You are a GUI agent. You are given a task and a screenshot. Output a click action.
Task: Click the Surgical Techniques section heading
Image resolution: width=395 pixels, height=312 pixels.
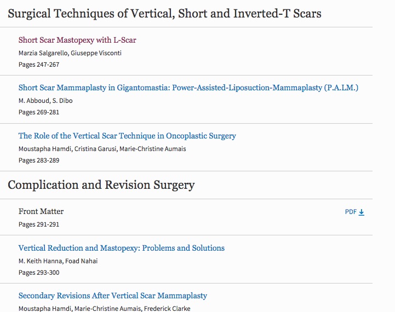pos(164,14)
